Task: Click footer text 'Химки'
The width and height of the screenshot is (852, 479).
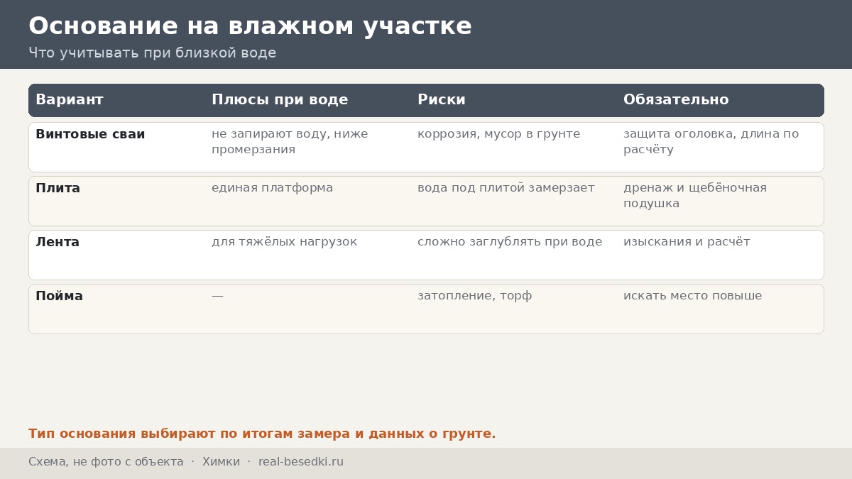Action: [221, 462]
